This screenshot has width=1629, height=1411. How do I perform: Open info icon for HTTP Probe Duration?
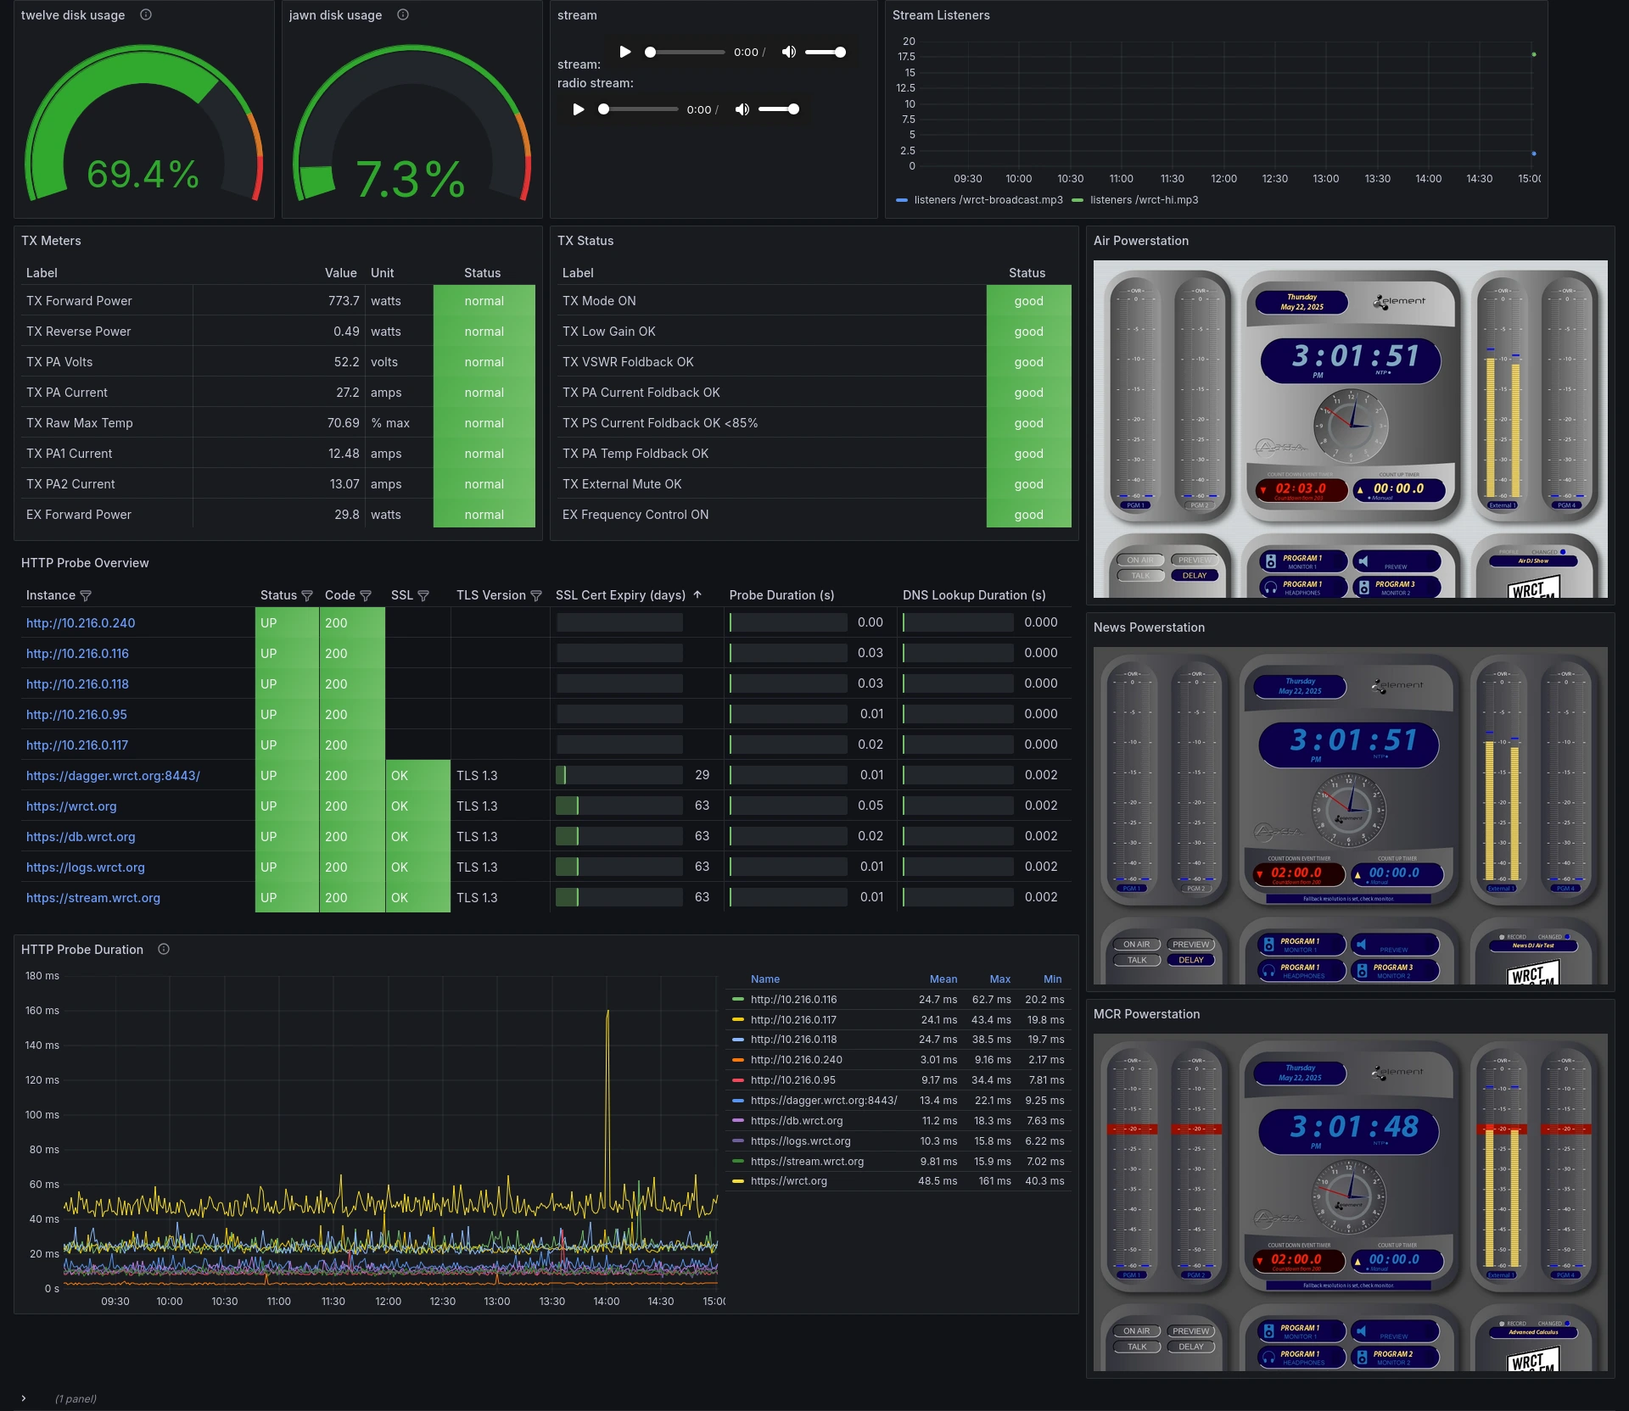(164, 949)
